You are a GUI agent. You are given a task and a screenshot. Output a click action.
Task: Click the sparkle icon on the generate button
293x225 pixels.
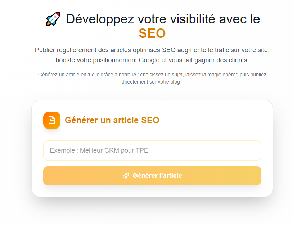pyautogui.click(x=126, y=176)
